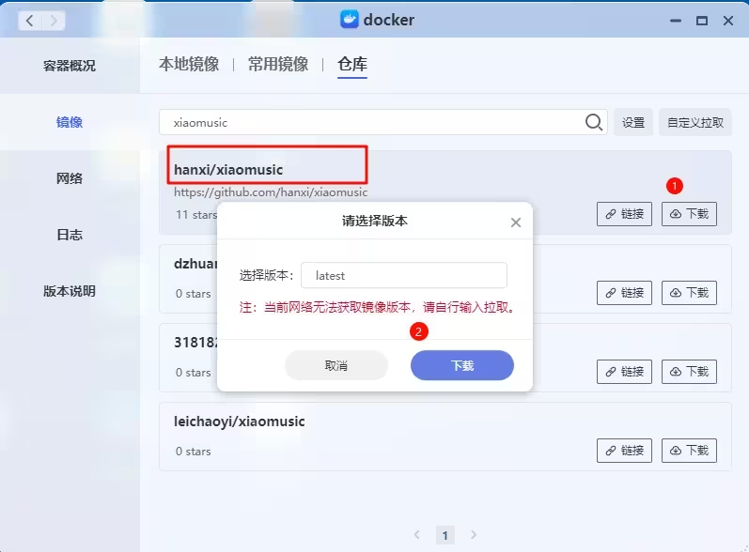The height and width of the screenshot is (552, 749).
Task: Click 链接 in the dzhuan row with 0 stars
Action: click(x=624, y=293)
